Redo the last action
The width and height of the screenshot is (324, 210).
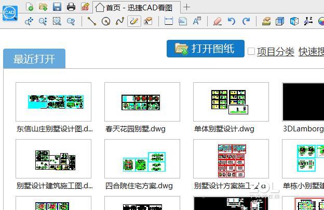tap(246, 21)
